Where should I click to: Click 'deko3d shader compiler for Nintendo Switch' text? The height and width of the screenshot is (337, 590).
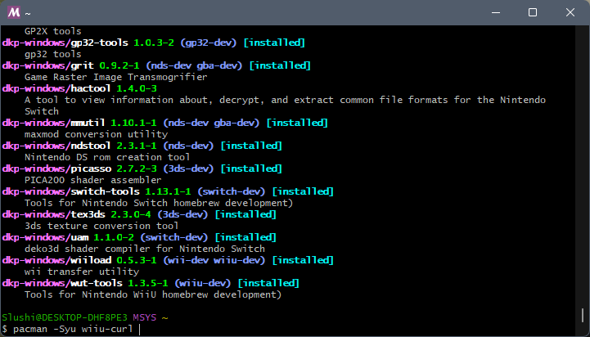point(145,249)
